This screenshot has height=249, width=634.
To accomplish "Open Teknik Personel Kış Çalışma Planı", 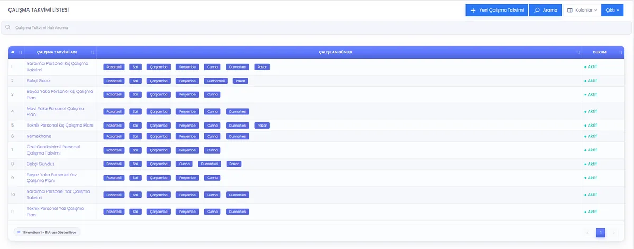I will click(60, 126).
